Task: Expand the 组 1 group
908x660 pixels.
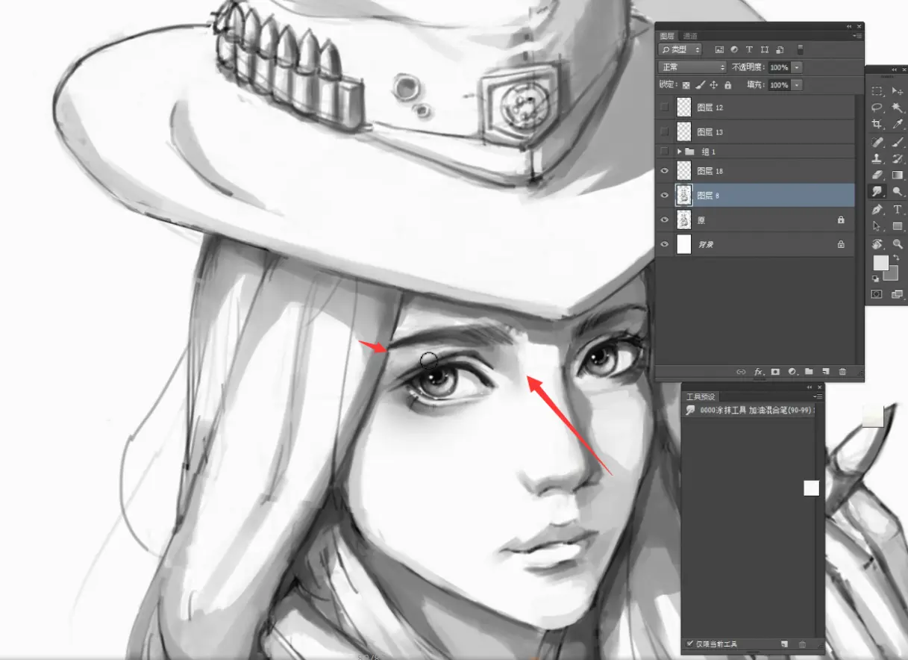Action: pos(679,152)
